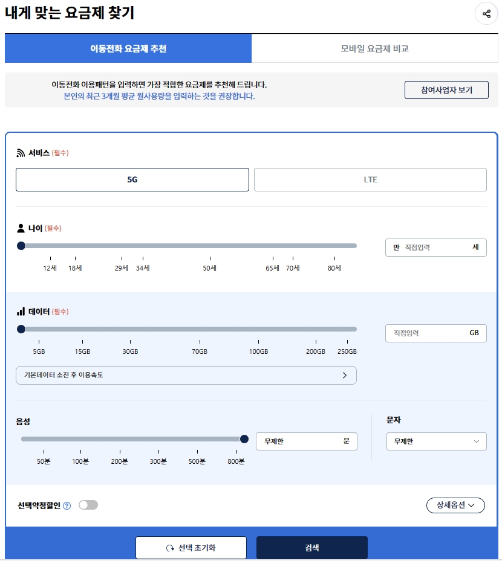
Task: Click the 참여사업자 보기 button
Action: [446, 90]
